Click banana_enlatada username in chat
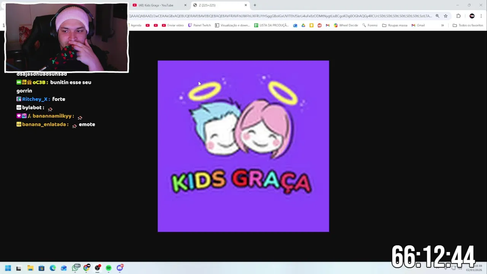Screen dimensions: 487x274 click(x=45, y=124)
